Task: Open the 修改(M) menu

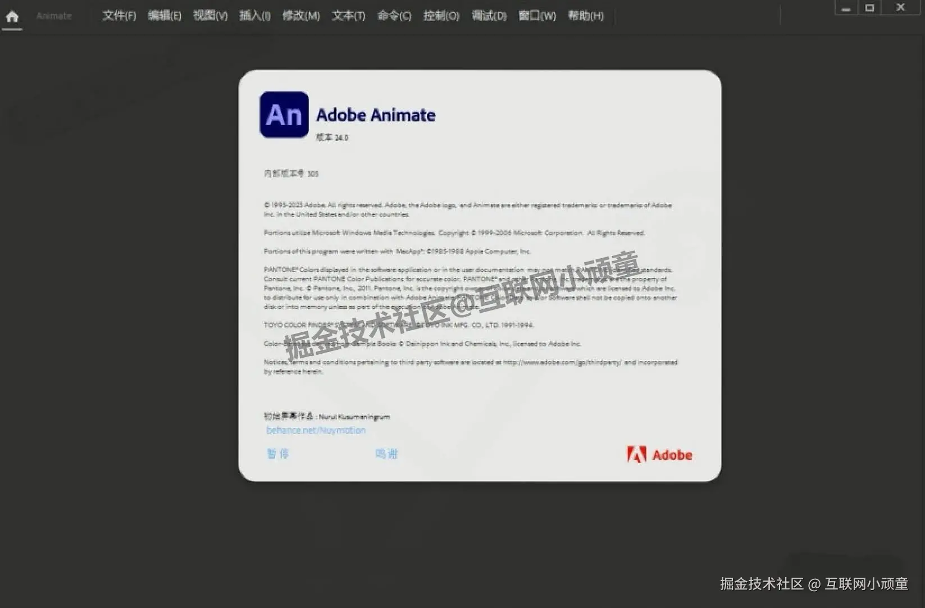Action: pos(301,16)
